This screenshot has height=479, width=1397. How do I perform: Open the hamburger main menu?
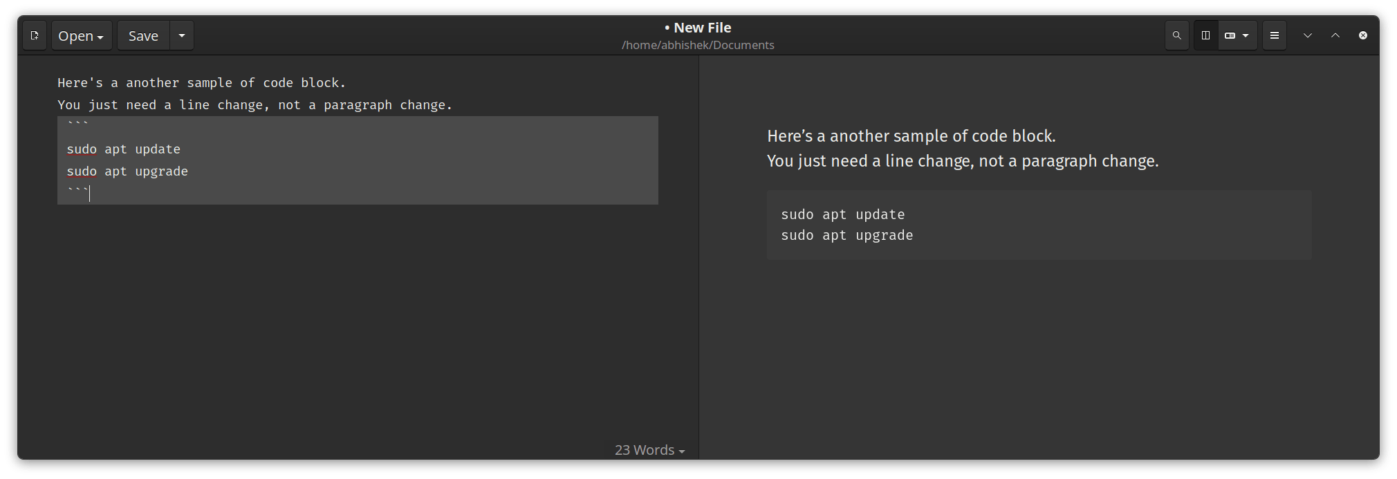click(x=1275, y=35)
